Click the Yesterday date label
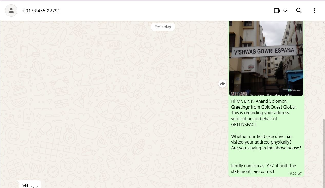The width and height of the screenshot is (325, 188). coord(163,27)
